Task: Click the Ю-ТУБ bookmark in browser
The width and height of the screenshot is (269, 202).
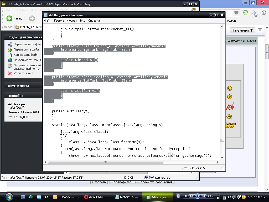Action: (x=231, y=21)
